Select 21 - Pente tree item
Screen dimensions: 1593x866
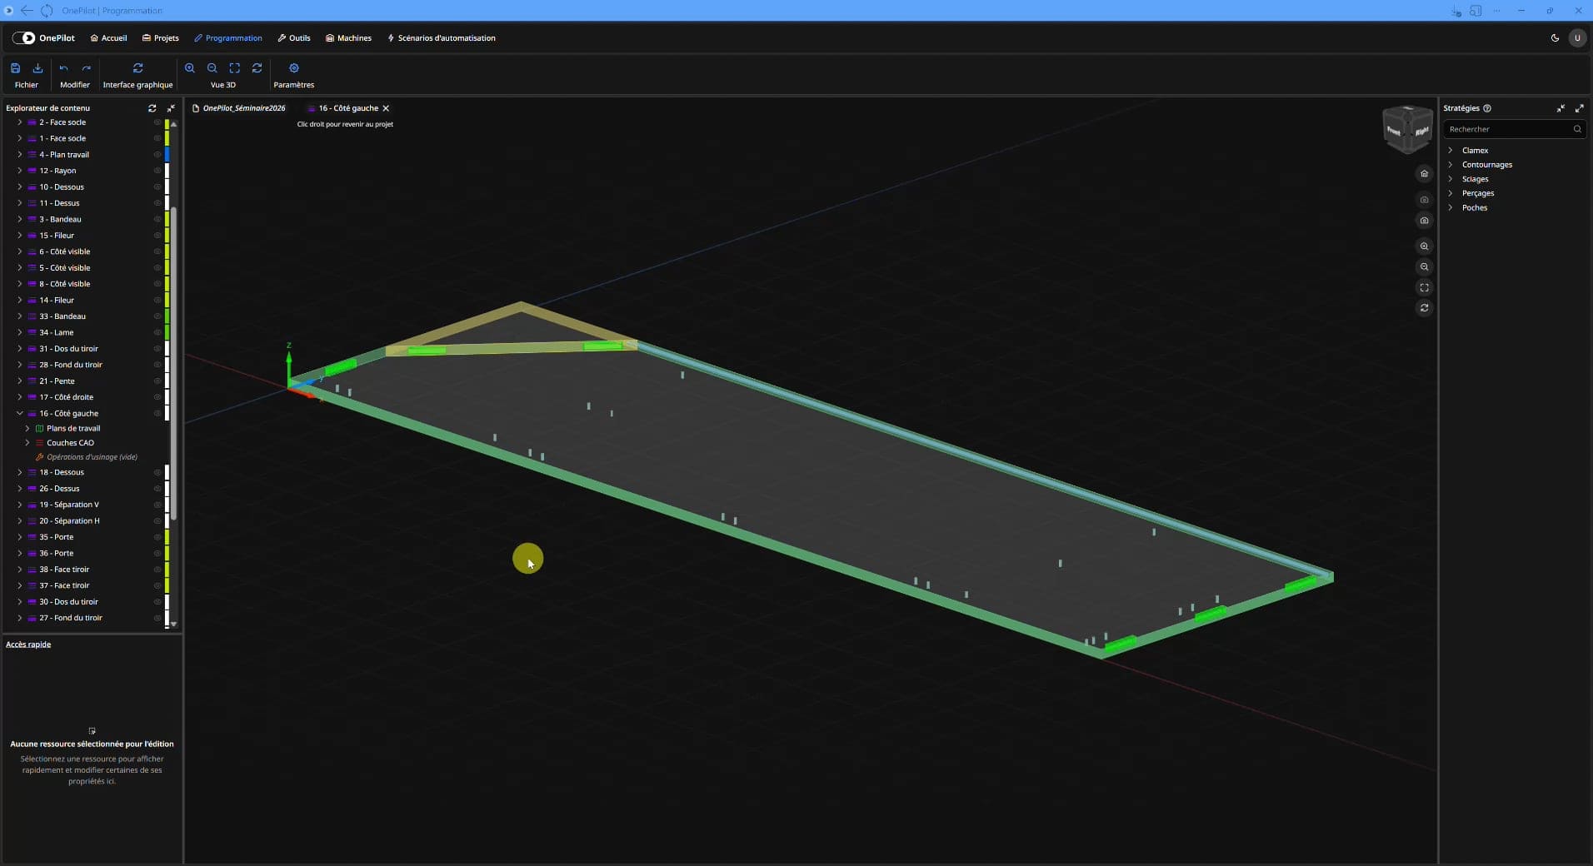[57, 381]
